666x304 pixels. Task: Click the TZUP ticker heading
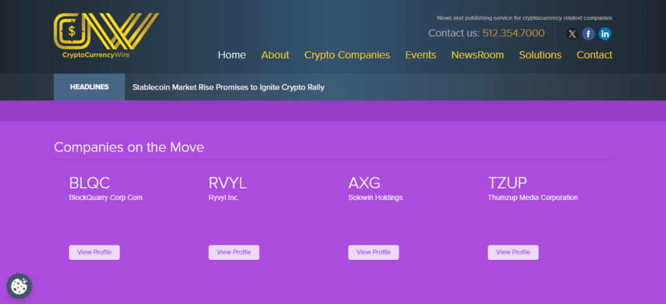coord(507,183)
